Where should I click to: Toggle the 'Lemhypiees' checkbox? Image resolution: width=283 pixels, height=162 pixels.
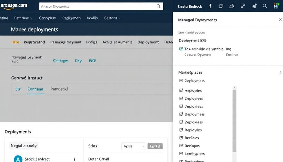181,153
